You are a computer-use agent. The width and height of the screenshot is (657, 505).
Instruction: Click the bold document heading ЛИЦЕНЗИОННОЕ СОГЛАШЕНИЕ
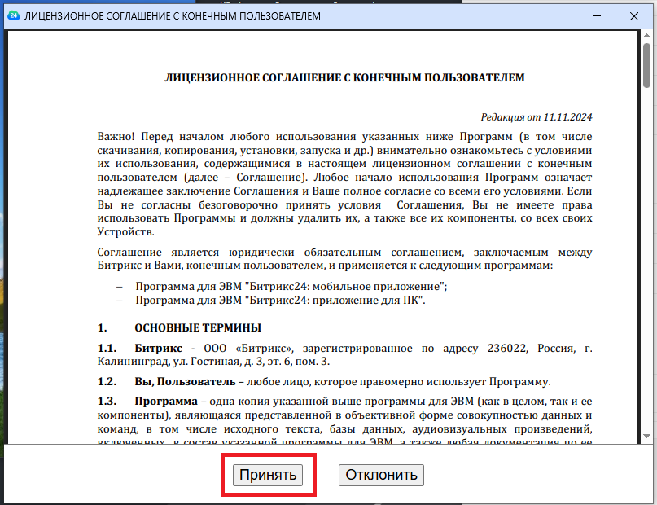click(344, 77)
